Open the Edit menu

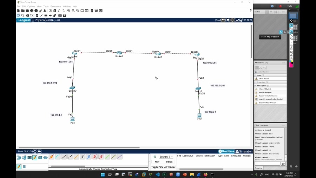(x=24, y=6)
